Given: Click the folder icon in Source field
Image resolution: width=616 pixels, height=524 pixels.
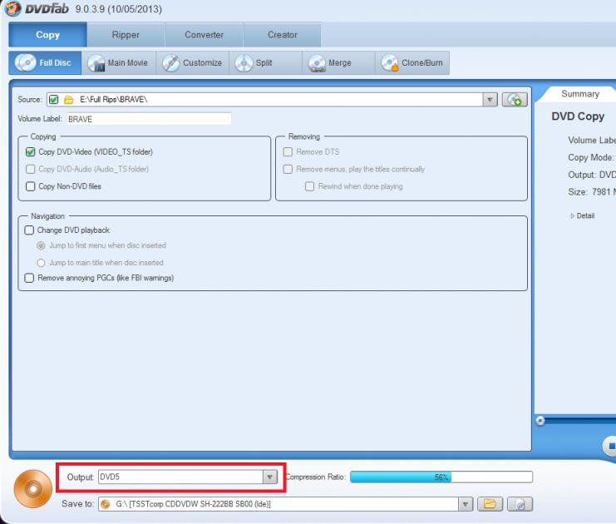Looking at the screenshot, I should pos(69,100).
